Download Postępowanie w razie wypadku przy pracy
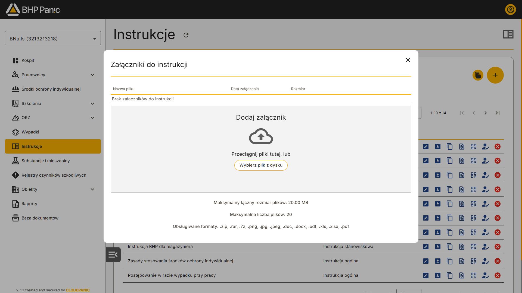 click(x=438, y=275)
